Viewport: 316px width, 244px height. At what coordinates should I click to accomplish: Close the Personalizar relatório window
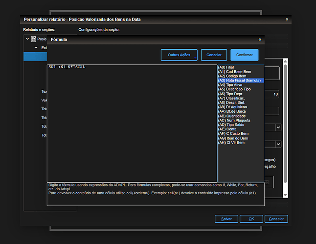[287, 20]
